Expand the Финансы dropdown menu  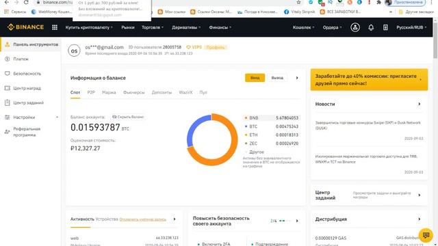coord(220,27)
